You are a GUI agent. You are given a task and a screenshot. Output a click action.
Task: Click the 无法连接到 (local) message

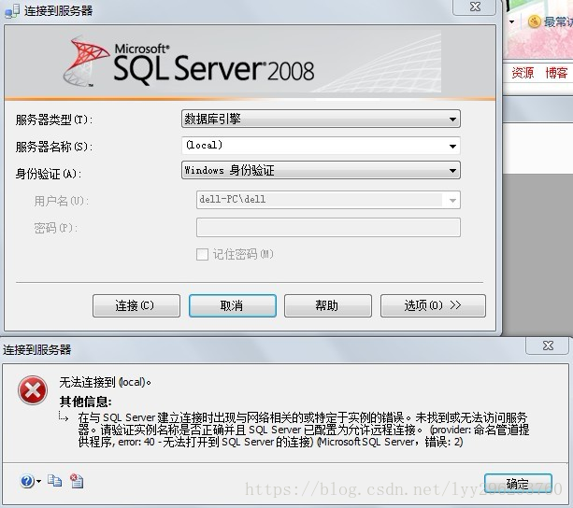106,382
